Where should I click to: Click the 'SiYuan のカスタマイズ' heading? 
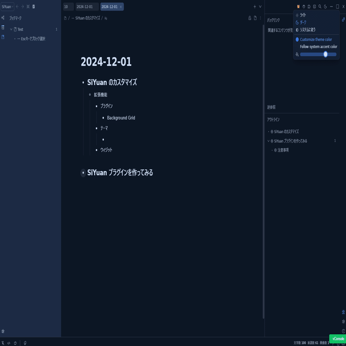tap(112, 82)
